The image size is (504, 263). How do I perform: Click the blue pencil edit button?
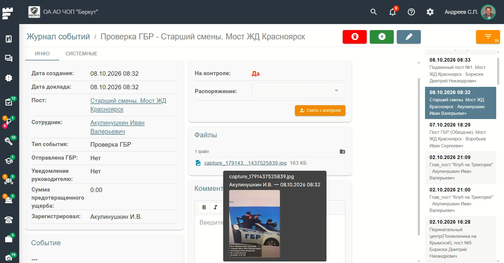tap(409, 37)
